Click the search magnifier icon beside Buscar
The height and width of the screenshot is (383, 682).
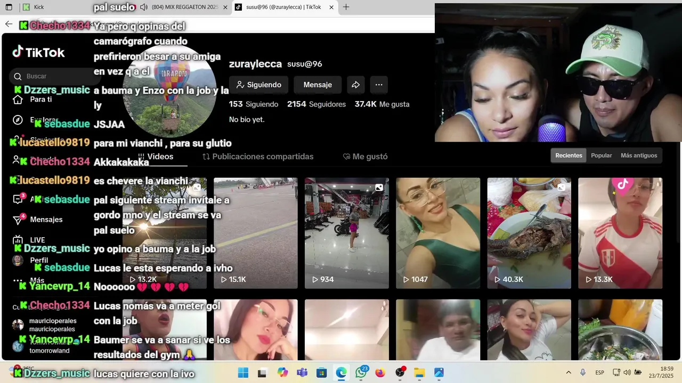(x=18, y=76)
